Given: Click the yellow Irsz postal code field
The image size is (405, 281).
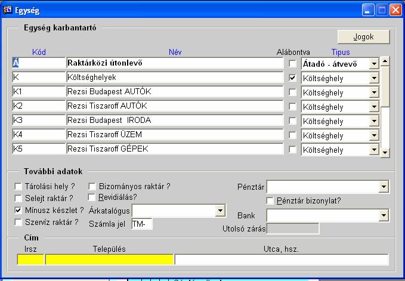Looking at the screenshot, I should tap(30, 260).
